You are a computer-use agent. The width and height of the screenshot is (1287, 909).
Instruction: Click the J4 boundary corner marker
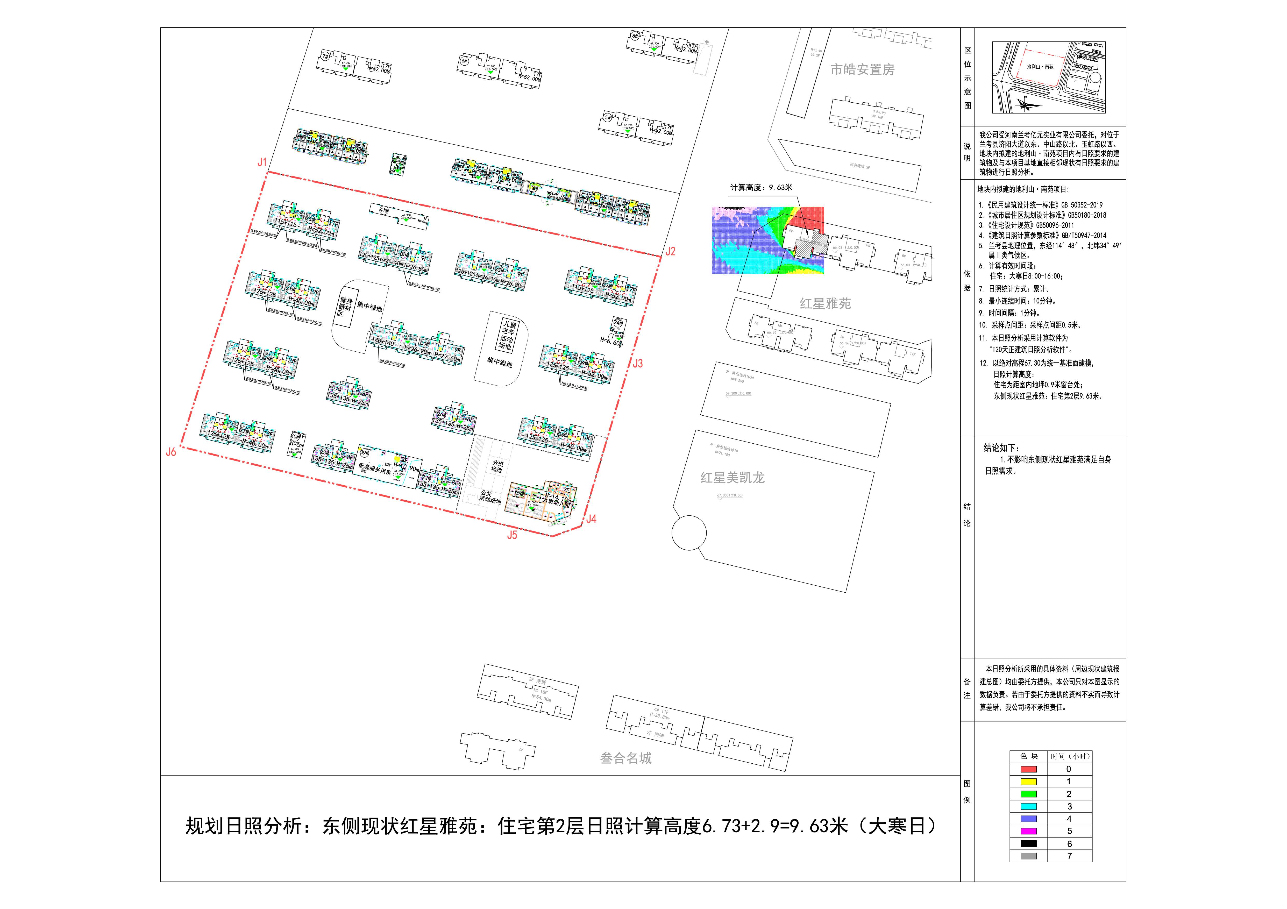pos(591,519)
